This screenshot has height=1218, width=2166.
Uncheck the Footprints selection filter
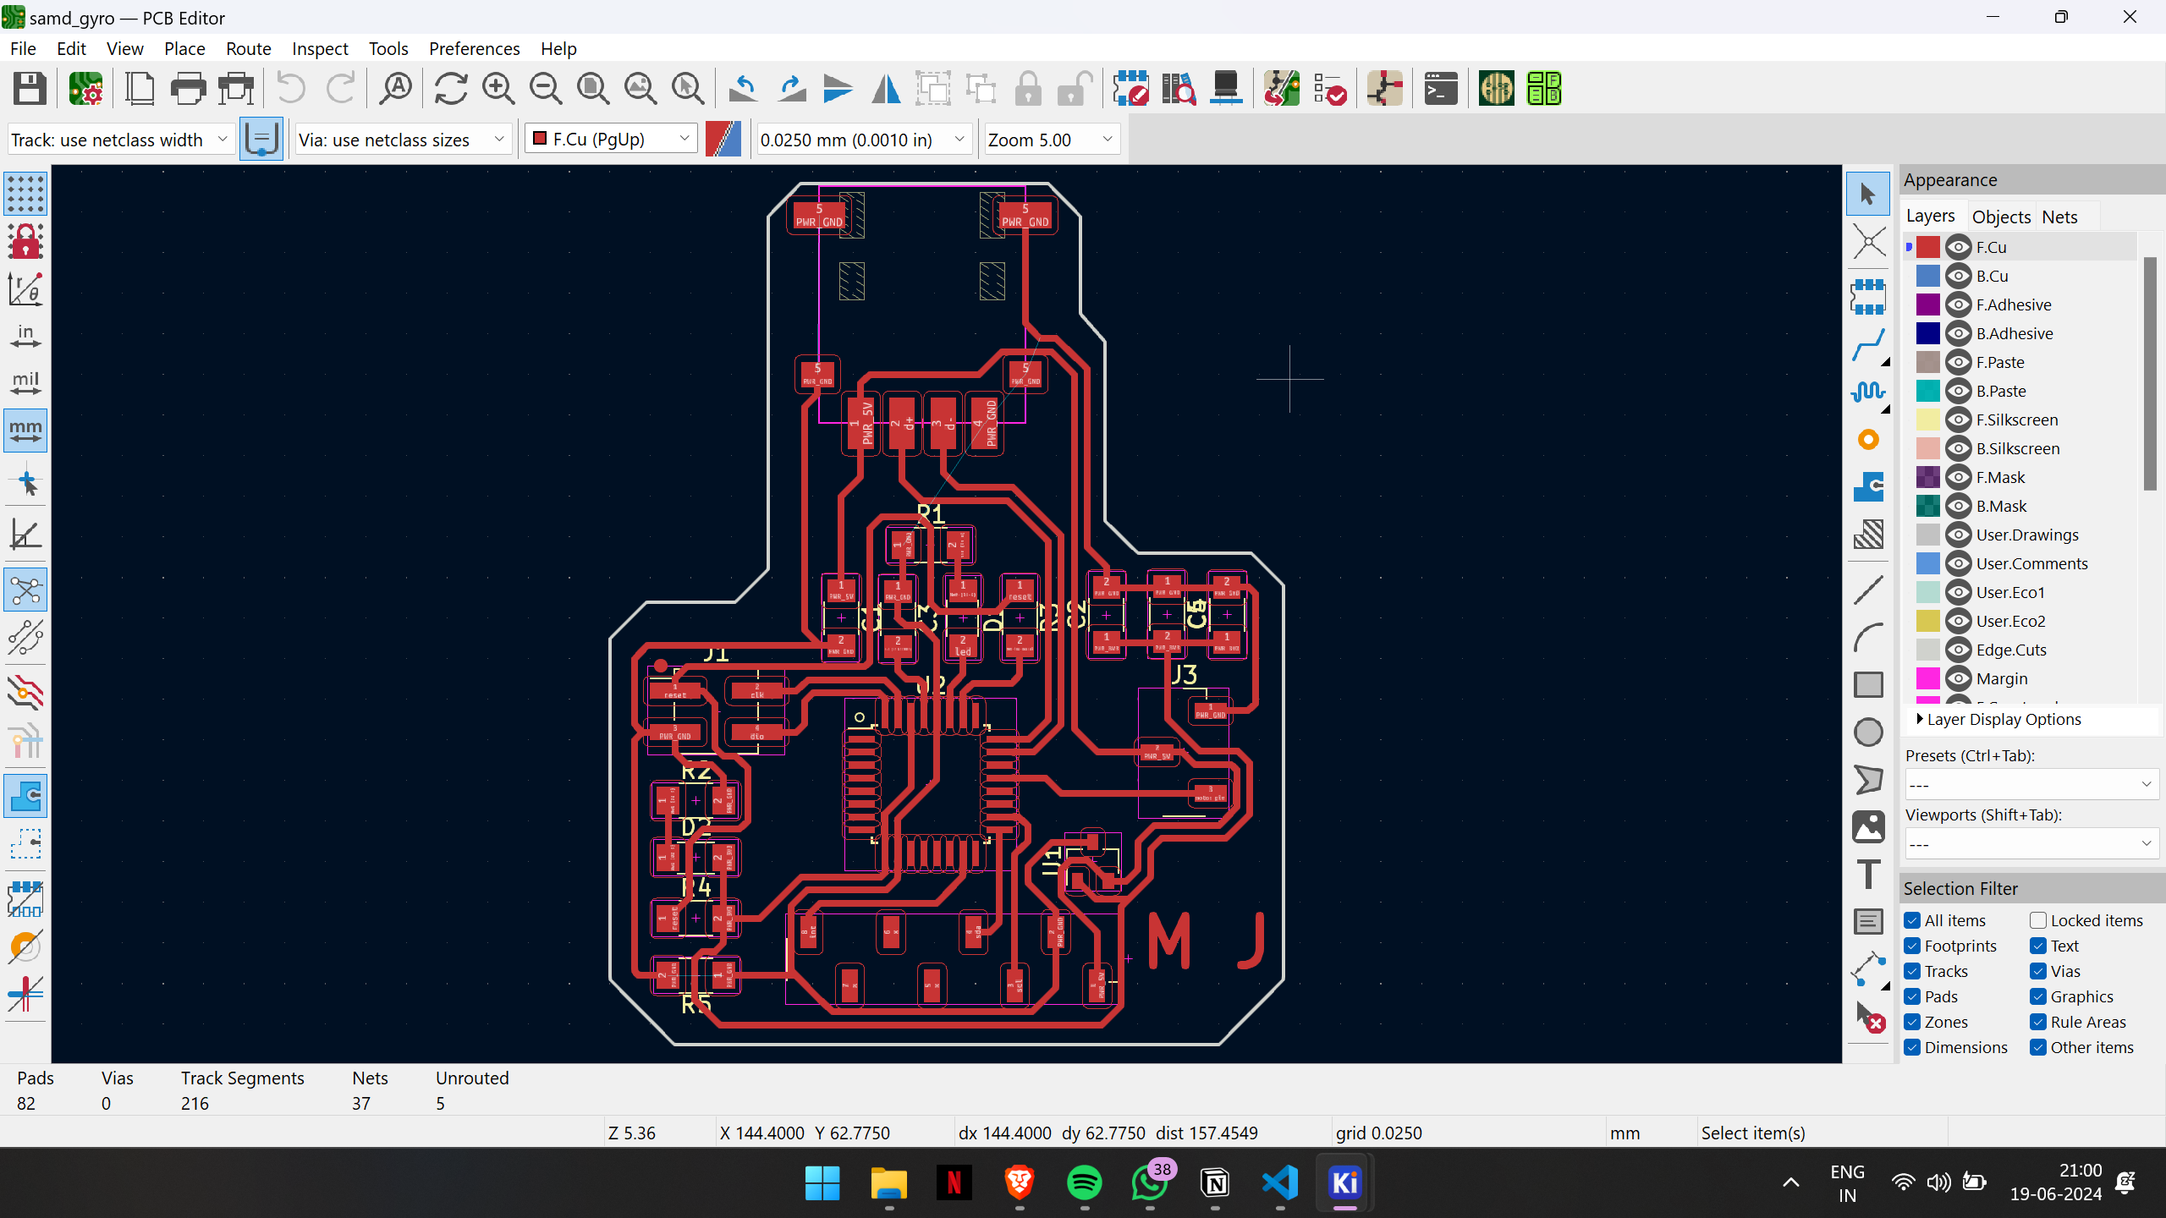coord(1912,946)
